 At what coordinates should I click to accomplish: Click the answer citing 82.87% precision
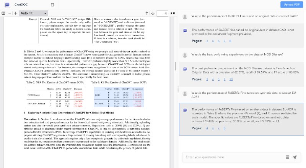tap(246, 70)
